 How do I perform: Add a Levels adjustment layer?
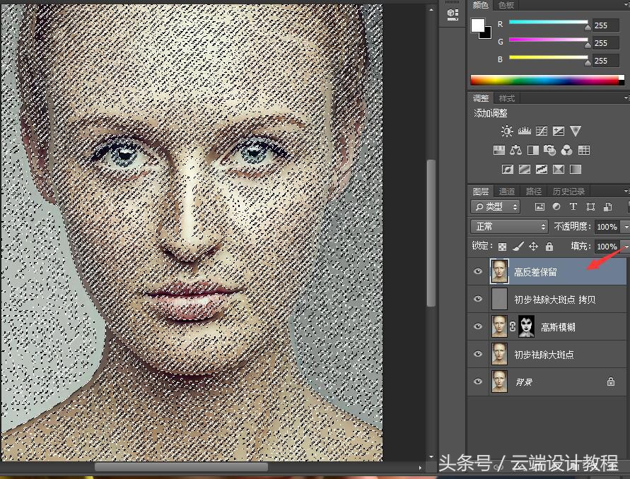tap(524, 131)
